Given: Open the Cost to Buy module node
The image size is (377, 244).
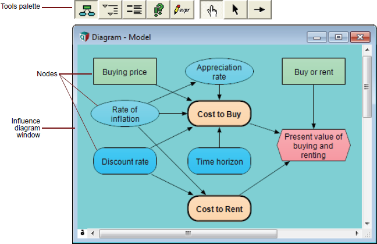Looking at the screenshot, I should [219, 114].
